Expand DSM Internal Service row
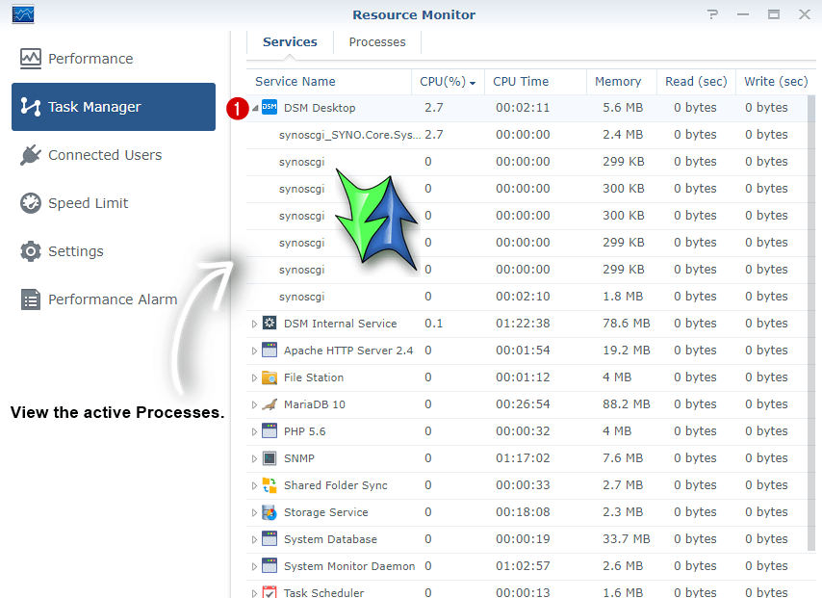The height and width of the screenshot is (598, 822). 254,324
